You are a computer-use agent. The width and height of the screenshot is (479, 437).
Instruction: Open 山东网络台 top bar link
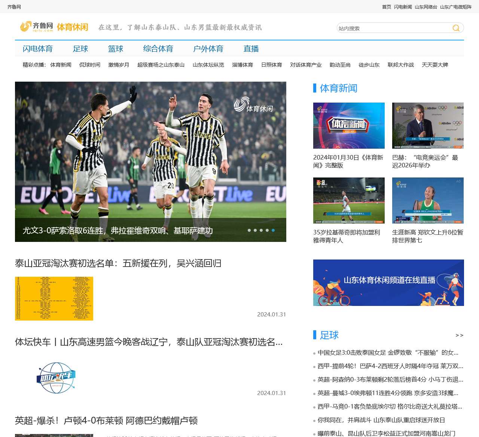click(x=426, y=7)
